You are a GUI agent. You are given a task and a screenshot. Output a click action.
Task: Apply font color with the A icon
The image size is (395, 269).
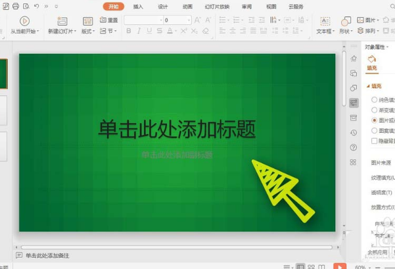point(170,31)
